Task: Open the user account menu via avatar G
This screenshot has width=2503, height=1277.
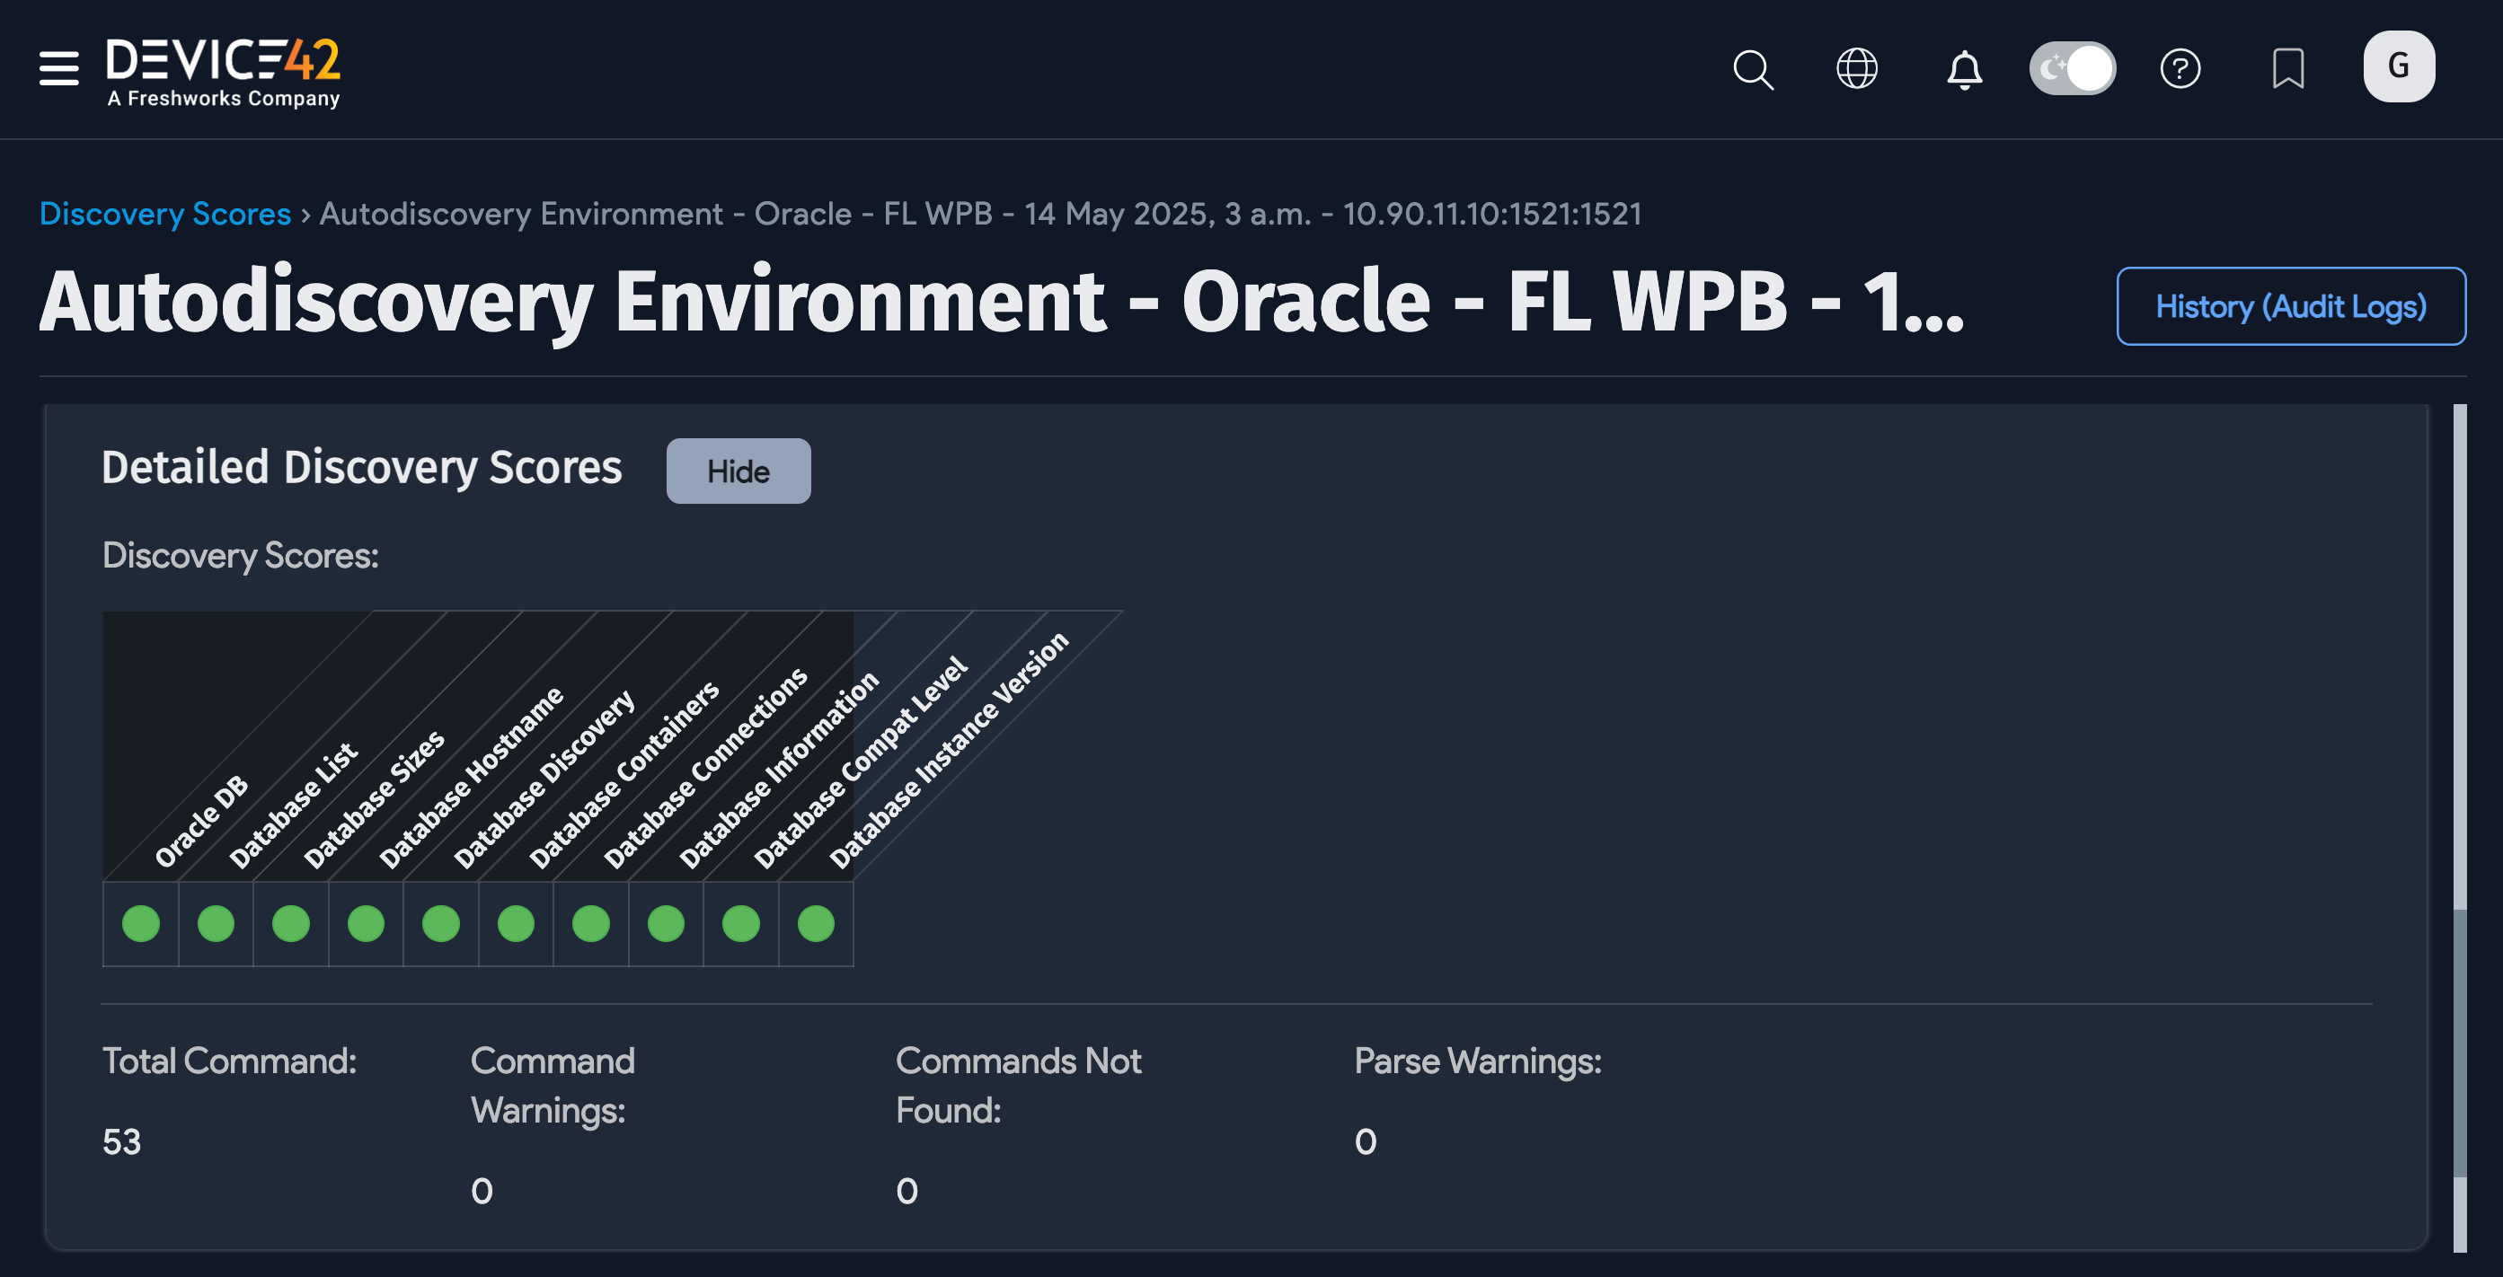Action: click(x=2398, y=66)
